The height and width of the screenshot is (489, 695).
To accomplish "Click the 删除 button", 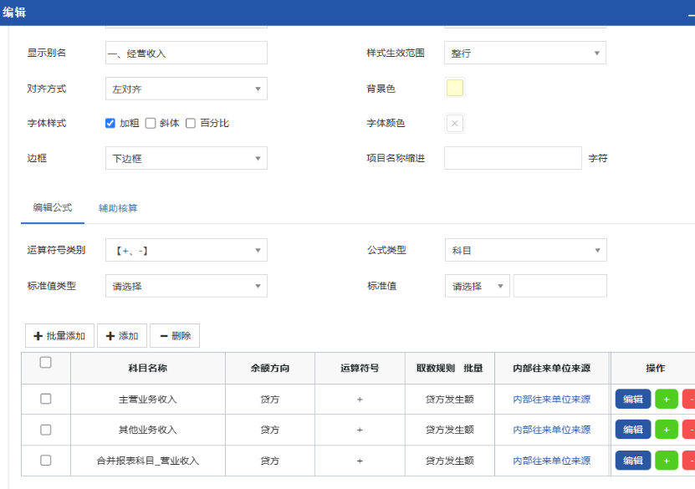I will (x=175, y=336).
